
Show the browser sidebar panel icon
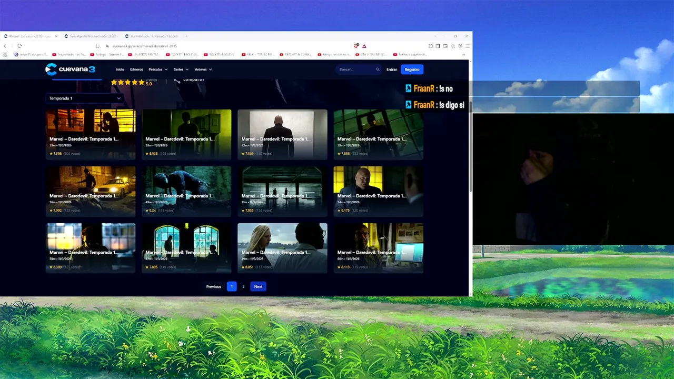coord(438,46)
